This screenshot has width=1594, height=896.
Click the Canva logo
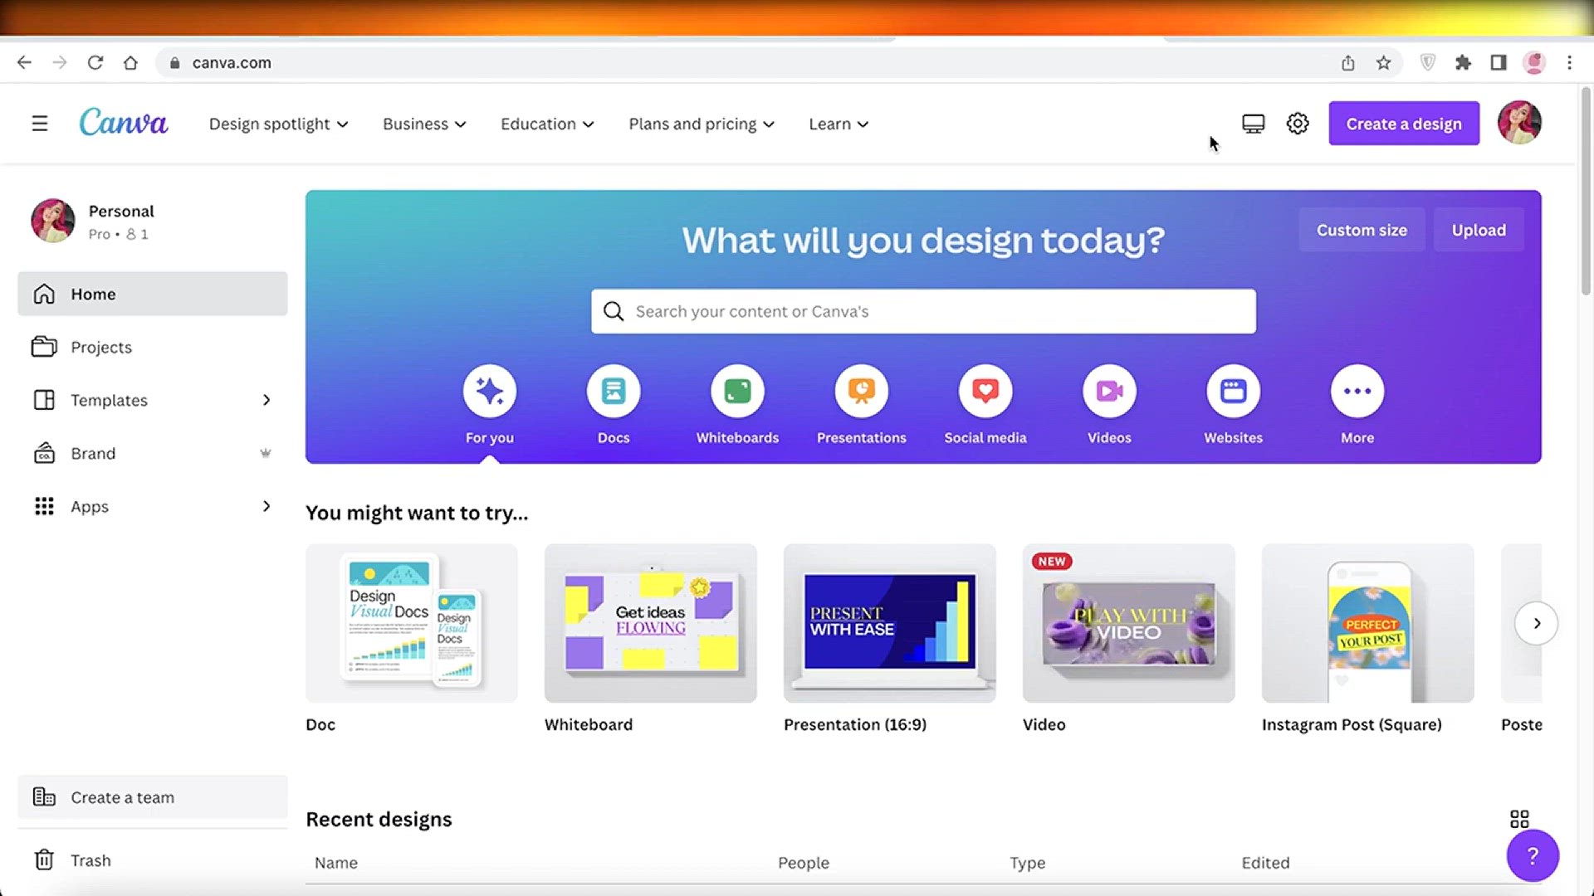coord(124,123)
